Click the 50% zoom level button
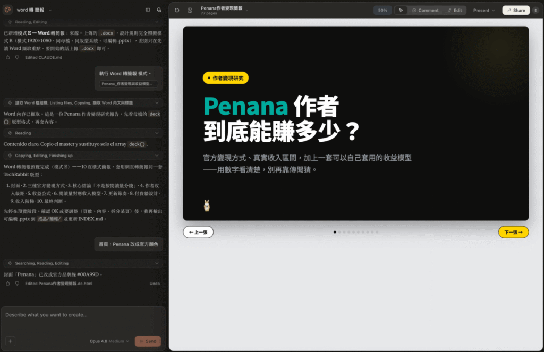544x352 pixels. (x=382, y=11)
